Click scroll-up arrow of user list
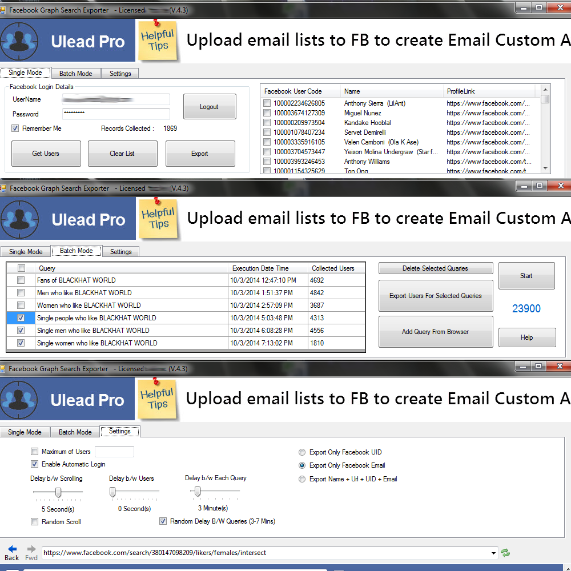Image resolution: width=571 pixels, height=571 pixels. 545,89
